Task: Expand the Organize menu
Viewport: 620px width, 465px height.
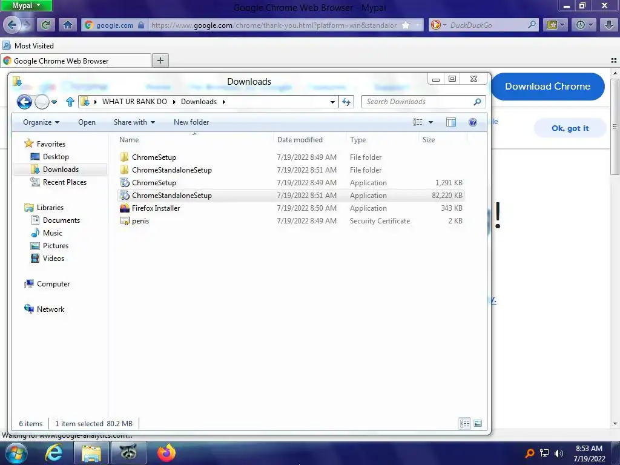Action: pos(41,122)
